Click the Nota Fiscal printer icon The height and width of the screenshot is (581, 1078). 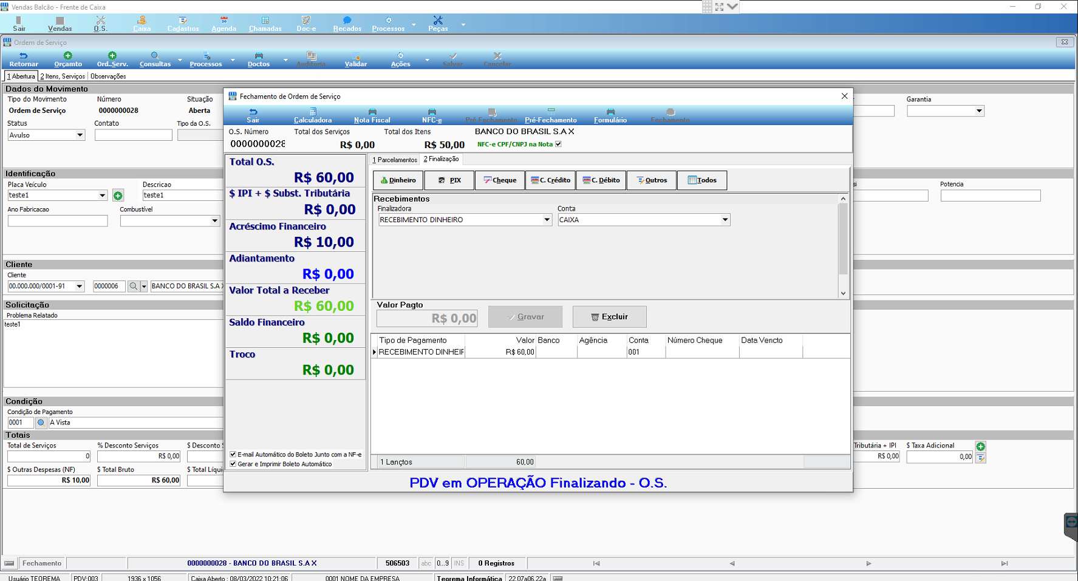pos(372,112)
